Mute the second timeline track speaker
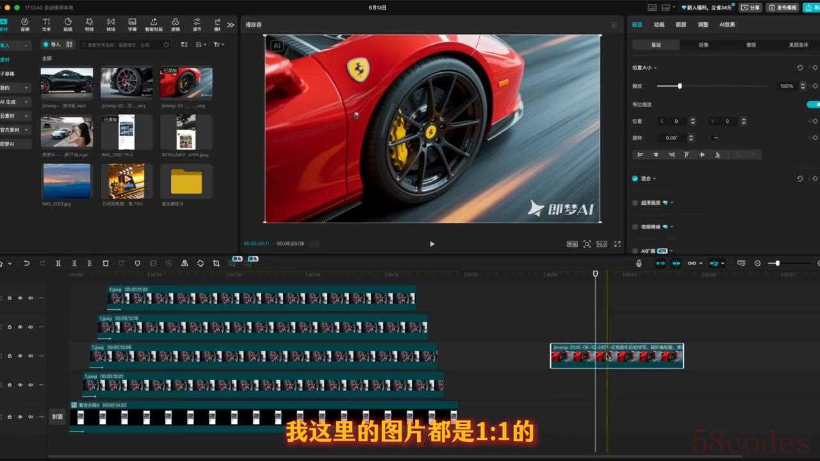 (30, 327)
